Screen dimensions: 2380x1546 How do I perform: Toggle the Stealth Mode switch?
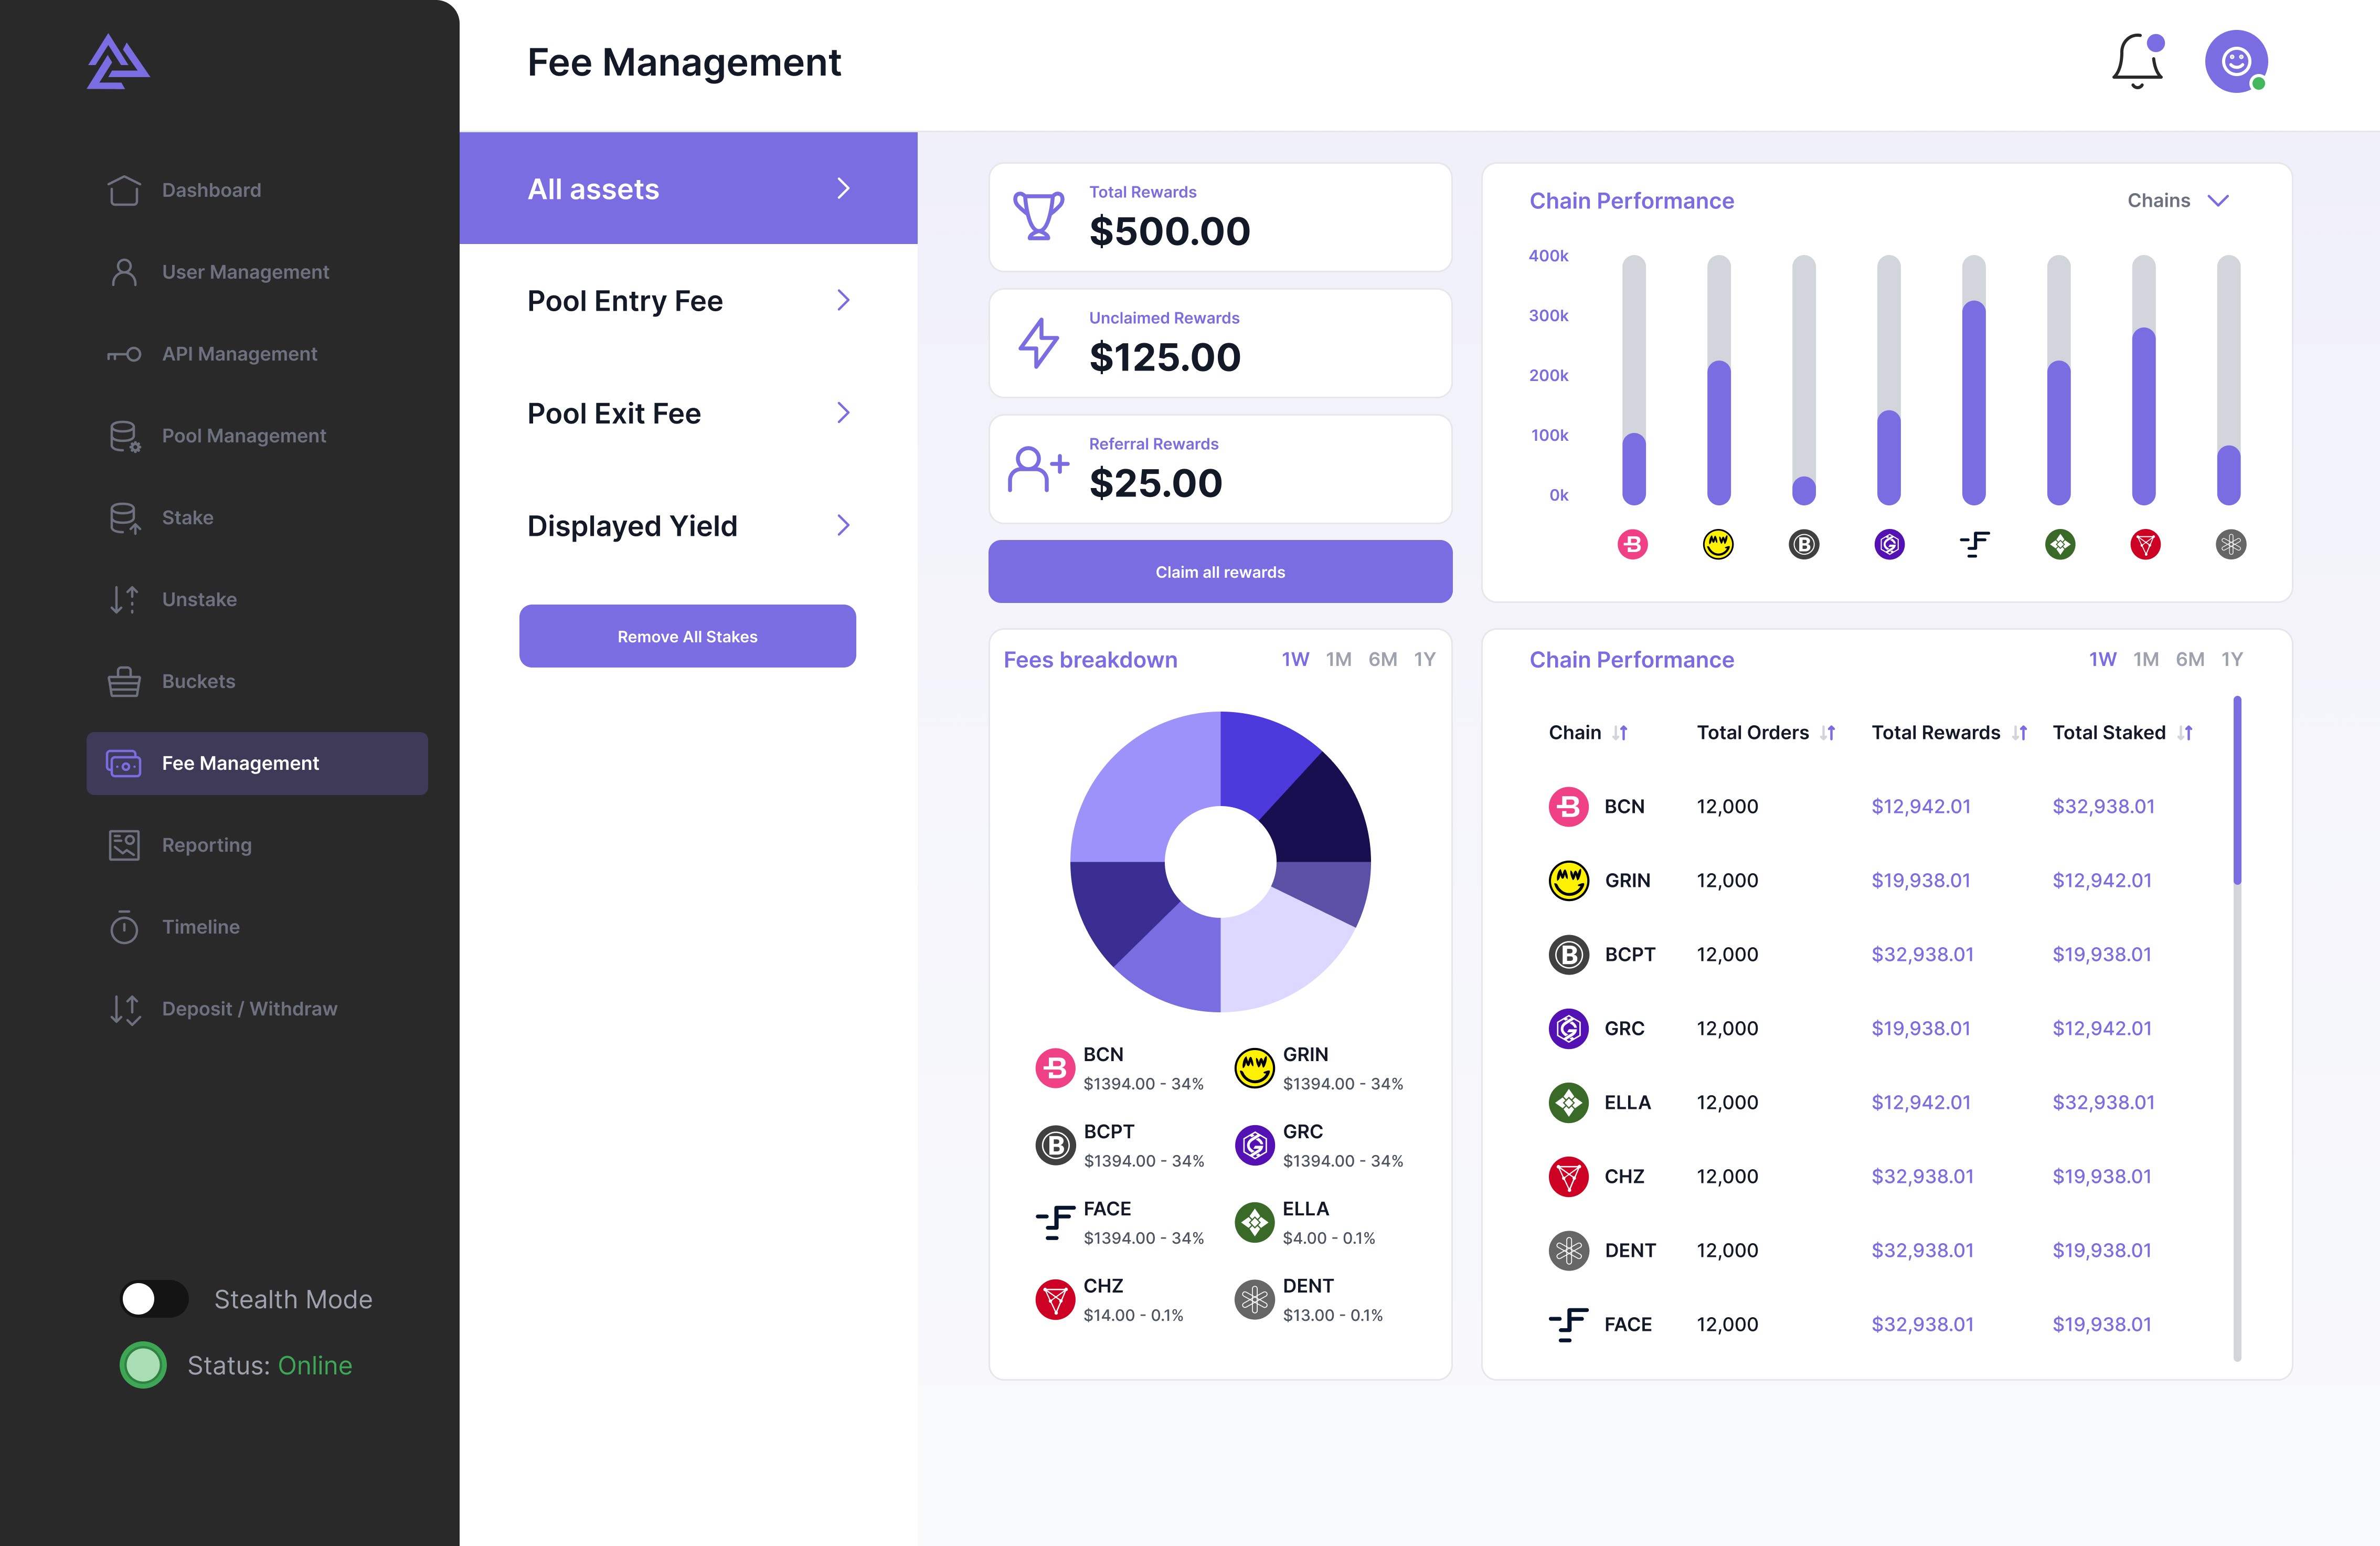tap(154, 1299)
